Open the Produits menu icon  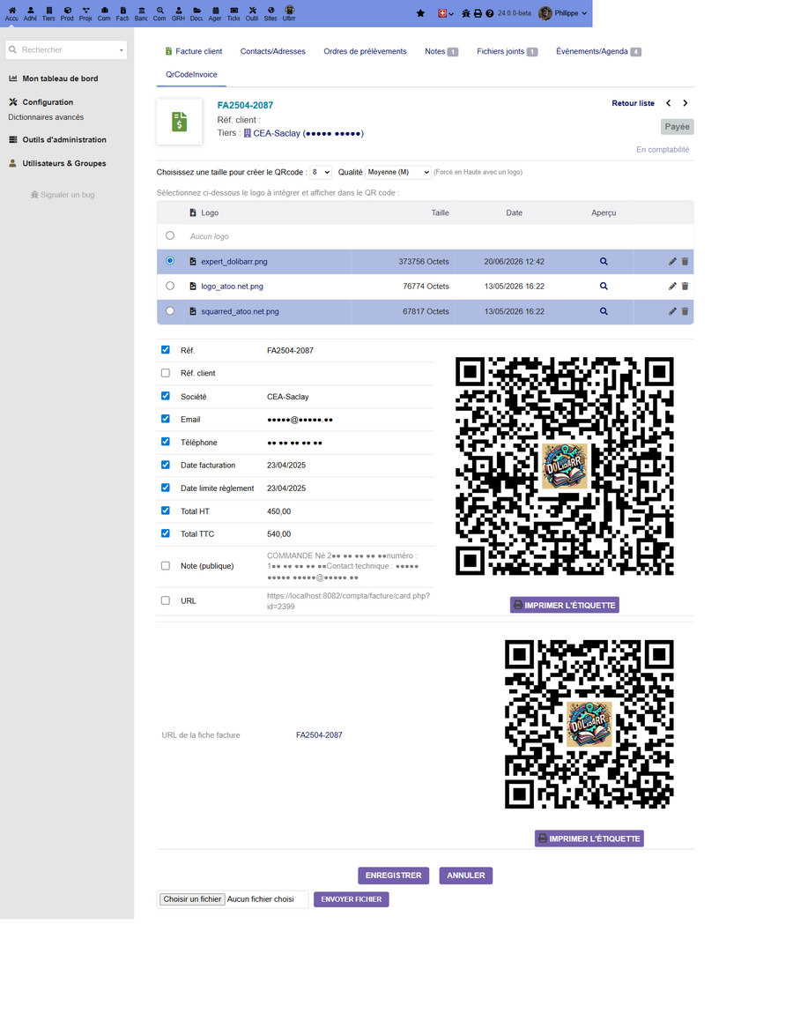point(67,11)
